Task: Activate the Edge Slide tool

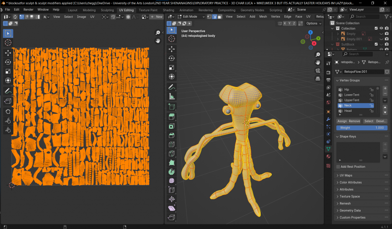Action: (172, 190)
